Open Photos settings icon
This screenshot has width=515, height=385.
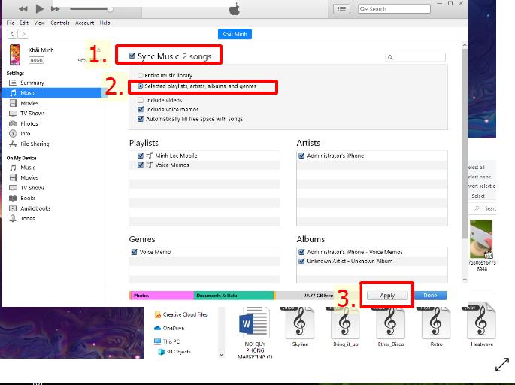(x=13, y=123)
